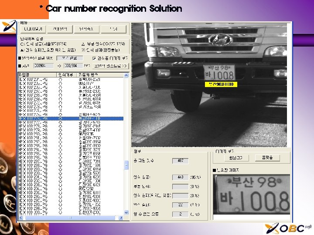
Task: Click the 자동차 번호 car number column header
Action: point(100,75)
